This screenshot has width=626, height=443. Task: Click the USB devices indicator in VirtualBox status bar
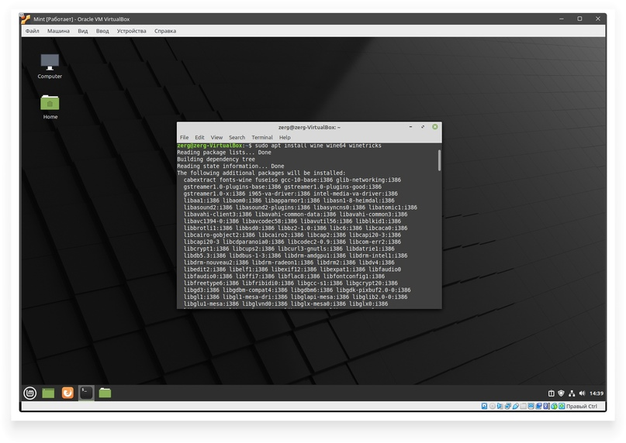click(x=515, y=406)
